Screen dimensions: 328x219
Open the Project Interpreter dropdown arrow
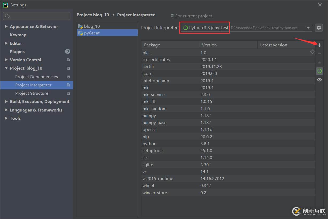[308, 28]
